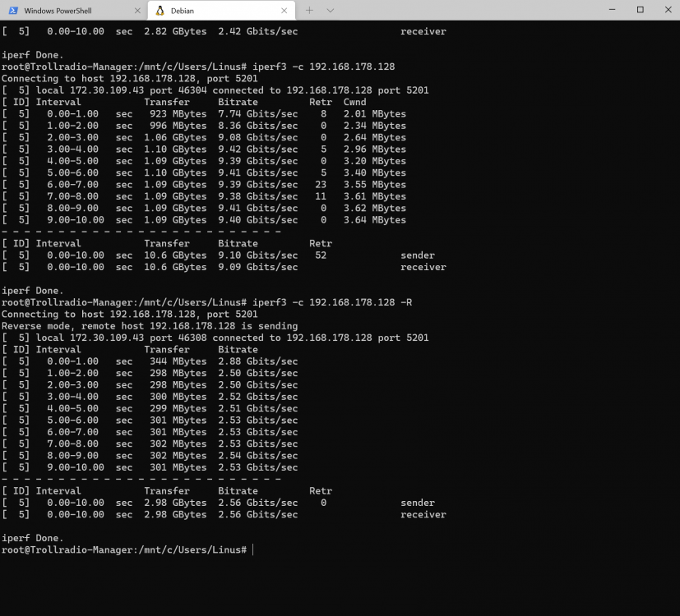The width and height of the screenshot is (680, 616).
Task: Click the Cwnd value '3.64 MBytes'
Action: tap(375, 219)
